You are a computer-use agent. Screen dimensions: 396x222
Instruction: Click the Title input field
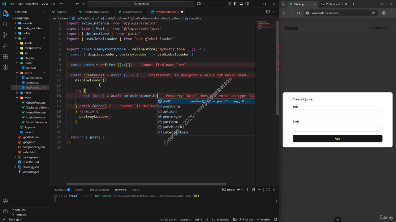coord(337,113)
